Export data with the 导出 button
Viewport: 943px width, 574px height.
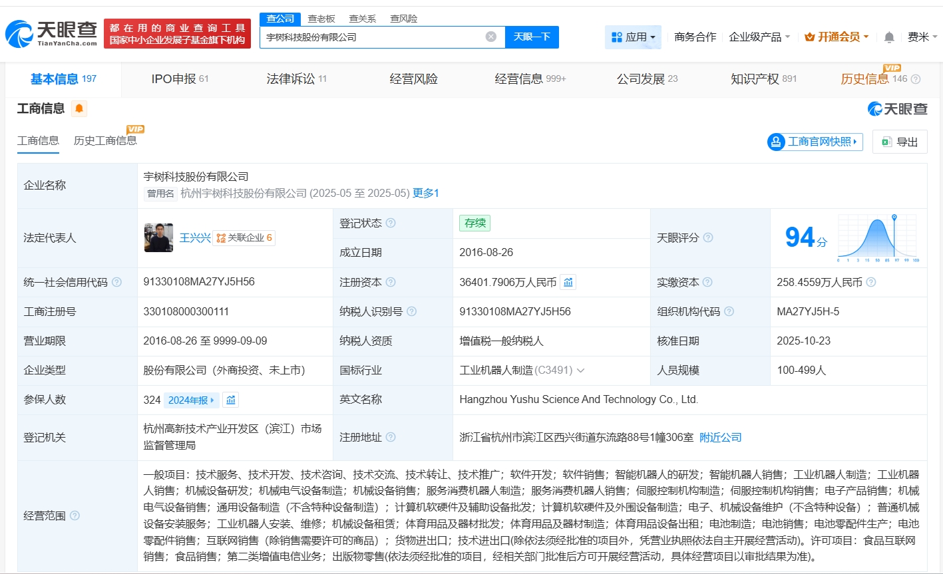[x=900, y=142]
